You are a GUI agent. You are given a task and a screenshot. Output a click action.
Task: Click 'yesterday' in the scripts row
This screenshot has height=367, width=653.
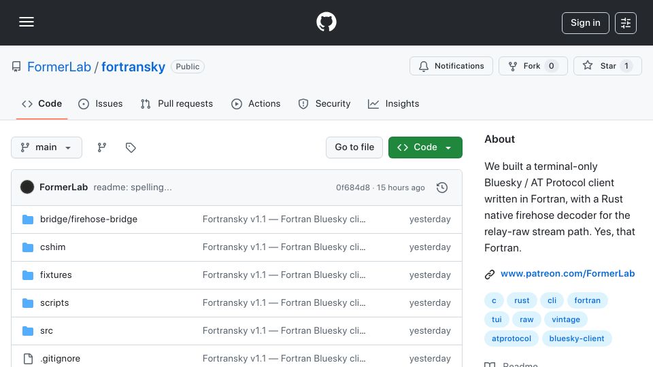tap(430, 303)
